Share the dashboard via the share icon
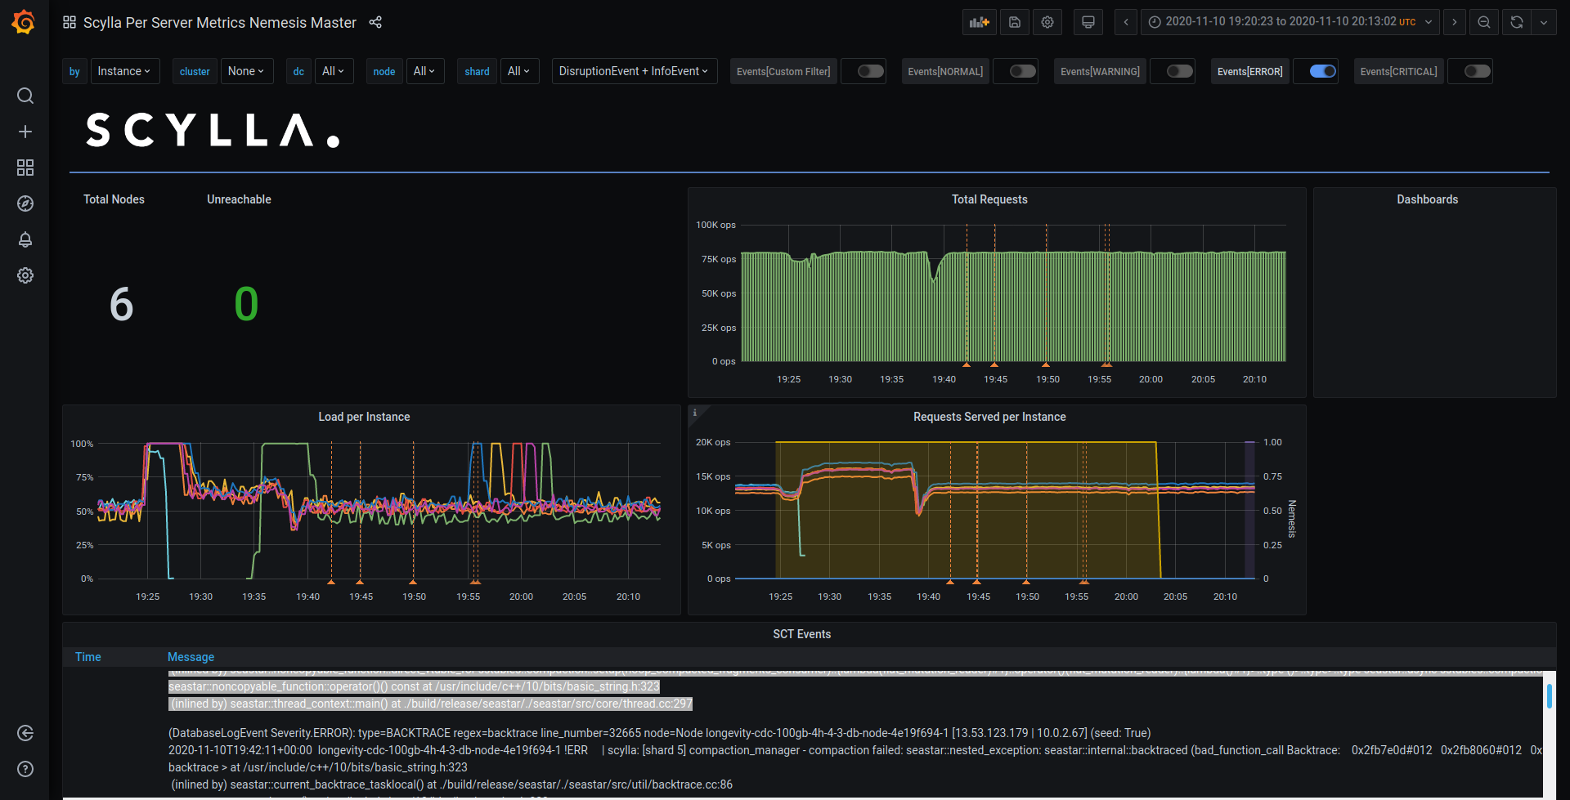The image size is (1570, 800). tap(375, 22)
